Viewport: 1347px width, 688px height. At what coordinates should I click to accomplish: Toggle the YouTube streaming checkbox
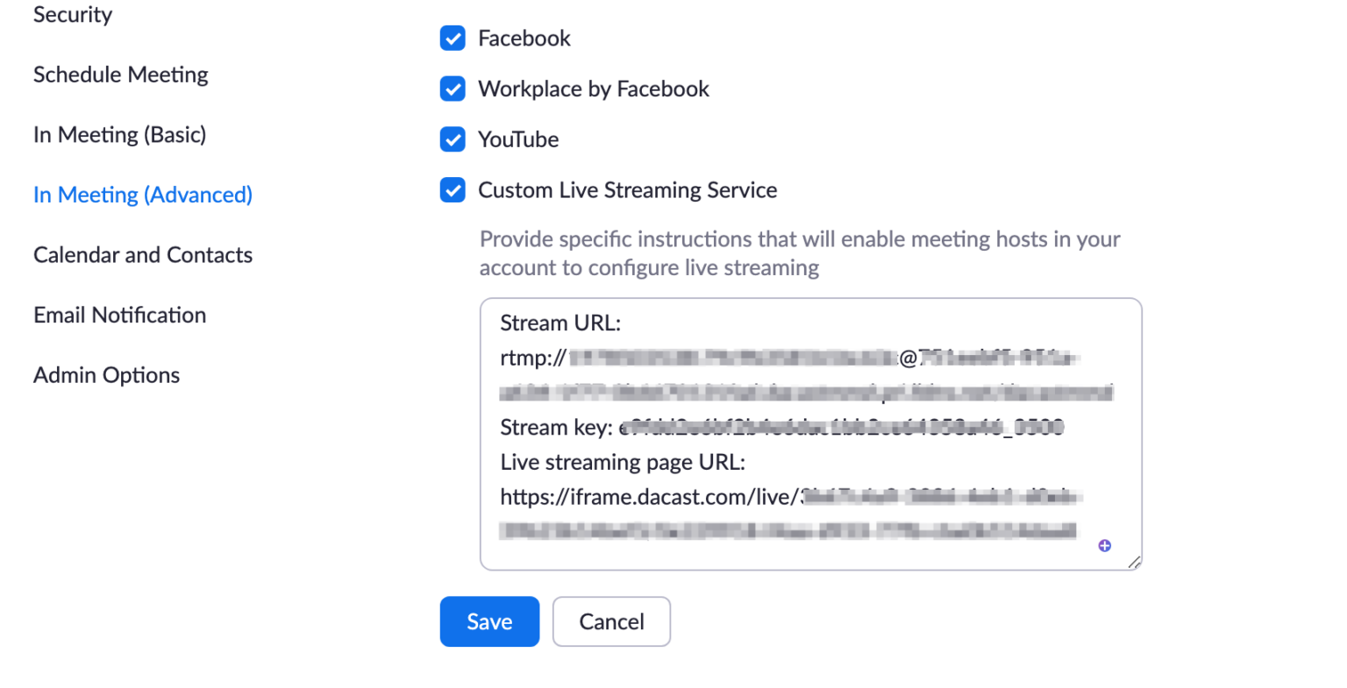pyautogui.click(x=452, y=139)
